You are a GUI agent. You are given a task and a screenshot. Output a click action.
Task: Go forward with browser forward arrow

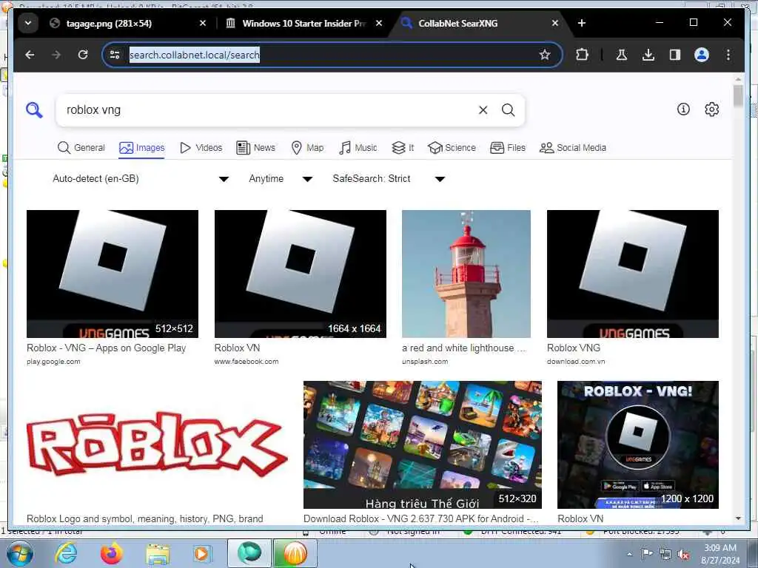56,55
